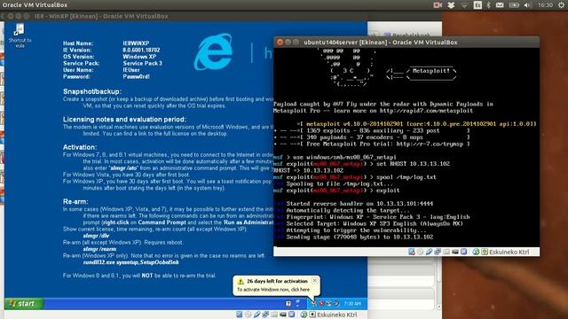Viewport: 568px width, 319px height.
Task: Click the metasploit v4.10.0 version banner line
Action: tap(416, 124)
